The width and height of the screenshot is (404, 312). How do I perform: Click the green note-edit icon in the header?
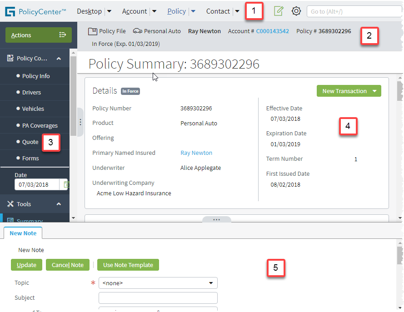coord(279,11)
